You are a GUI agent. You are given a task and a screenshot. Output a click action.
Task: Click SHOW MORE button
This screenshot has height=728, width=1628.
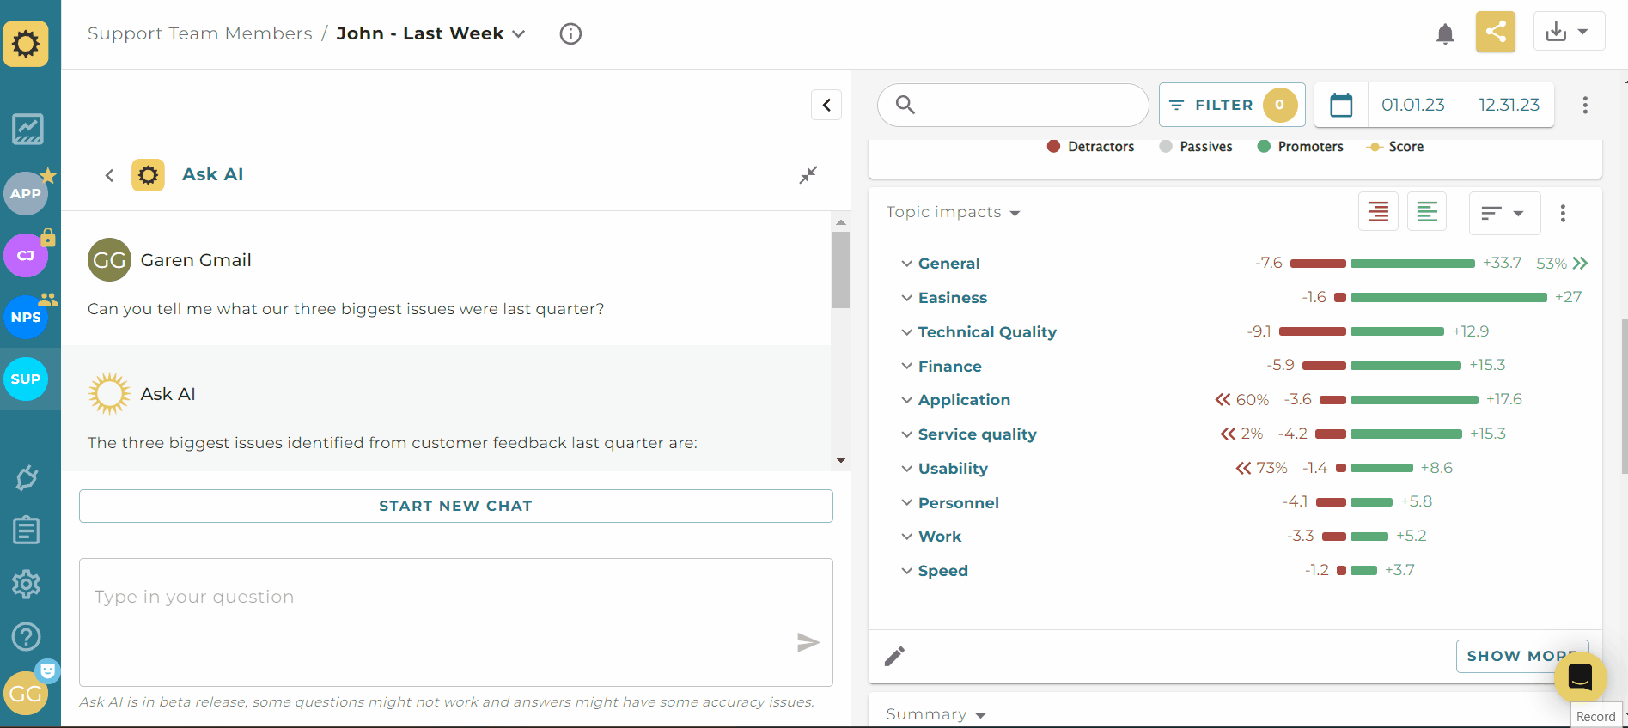pyautogui.click(x=1521, y=656)
